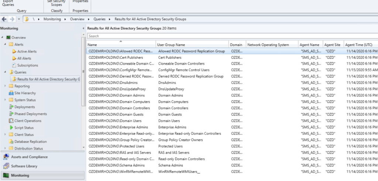Click the Overview monitor icon
Viewport: 378px width, 181px height.
pyautogui.click(x=8, y=37)
